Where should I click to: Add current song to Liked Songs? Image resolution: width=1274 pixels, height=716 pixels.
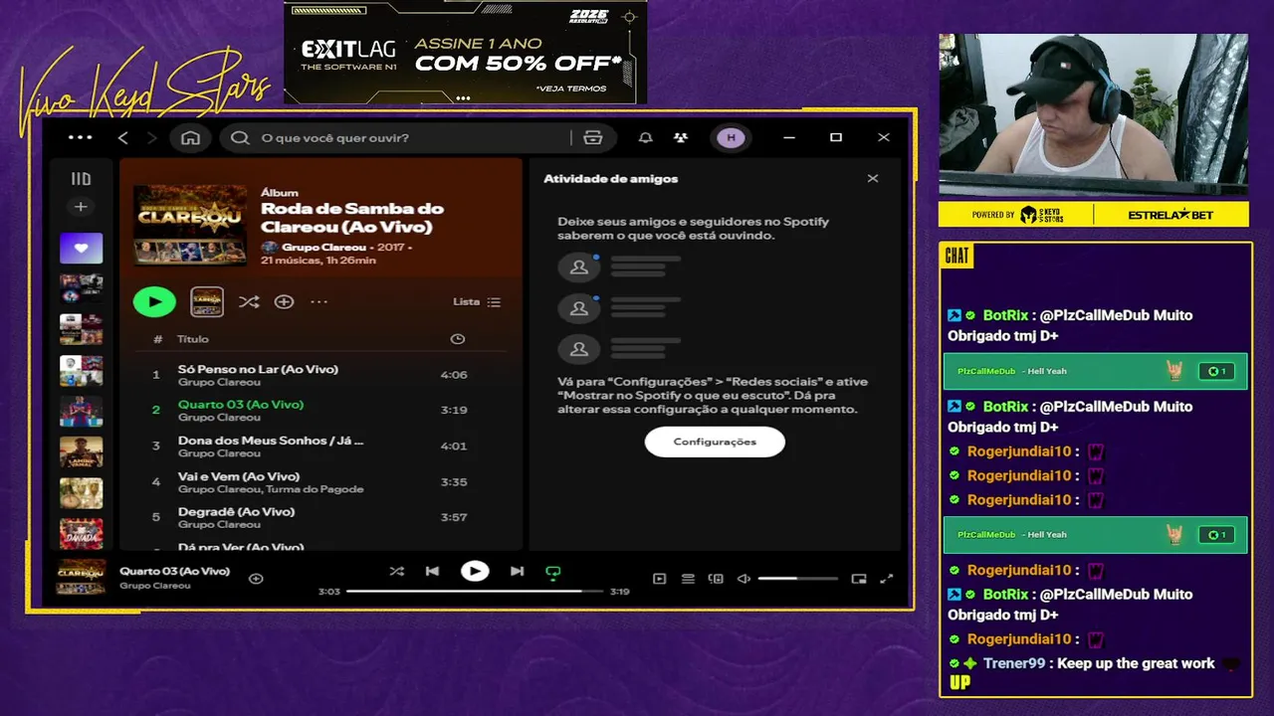coord(256,578)
